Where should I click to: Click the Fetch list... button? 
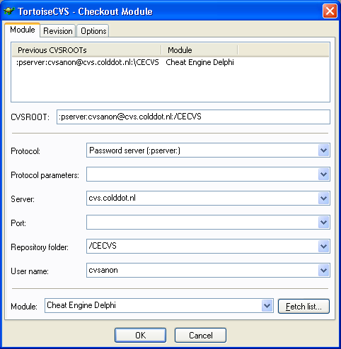[304, 307]
